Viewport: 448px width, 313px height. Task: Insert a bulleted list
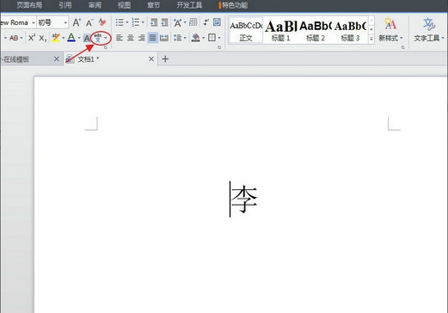click(x=120, y=22)
